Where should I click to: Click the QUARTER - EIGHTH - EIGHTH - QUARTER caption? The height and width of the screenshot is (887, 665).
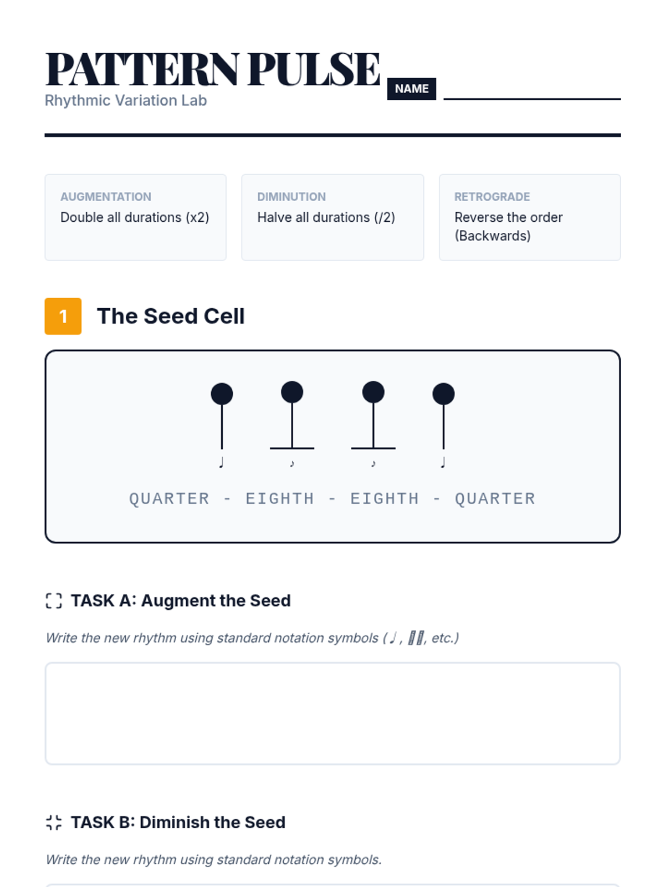(x=332, y=498)
